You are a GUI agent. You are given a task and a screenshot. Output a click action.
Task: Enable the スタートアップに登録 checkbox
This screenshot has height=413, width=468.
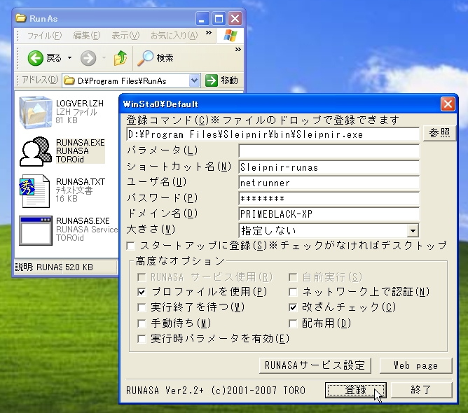tap(130, 246)
